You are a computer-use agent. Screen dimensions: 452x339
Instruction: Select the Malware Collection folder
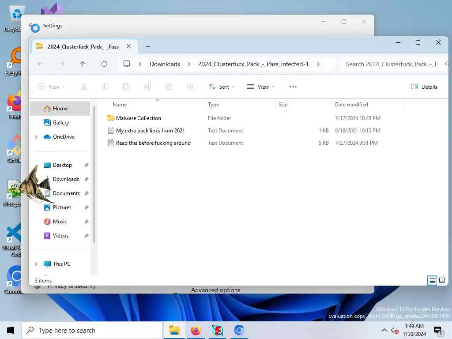(x=138, y=118)
